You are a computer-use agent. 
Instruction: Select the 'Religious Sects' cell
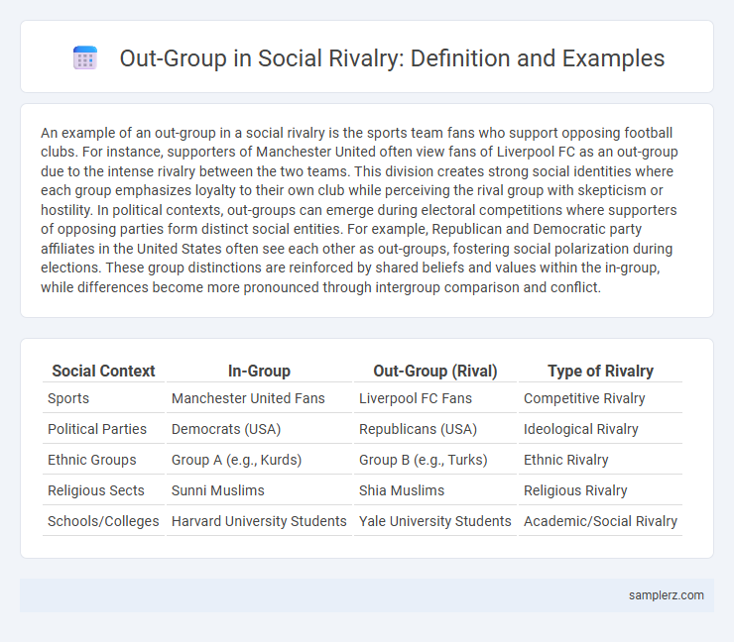[103, 490]
